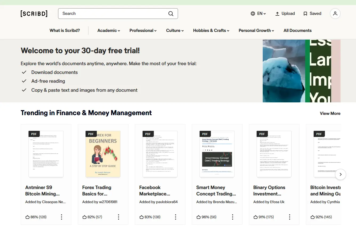This screenshot has width=356, height=230.
Task: Open Facebook Marketplace document title
Action: click(x=155, y=191)
